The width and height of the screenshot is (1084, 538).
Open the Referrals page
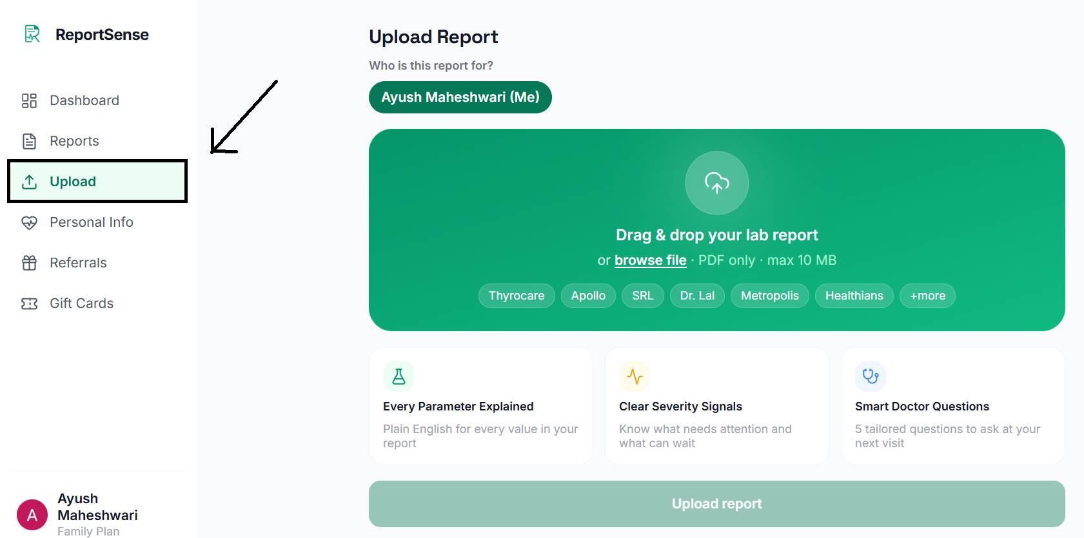[x=97, y=263]
